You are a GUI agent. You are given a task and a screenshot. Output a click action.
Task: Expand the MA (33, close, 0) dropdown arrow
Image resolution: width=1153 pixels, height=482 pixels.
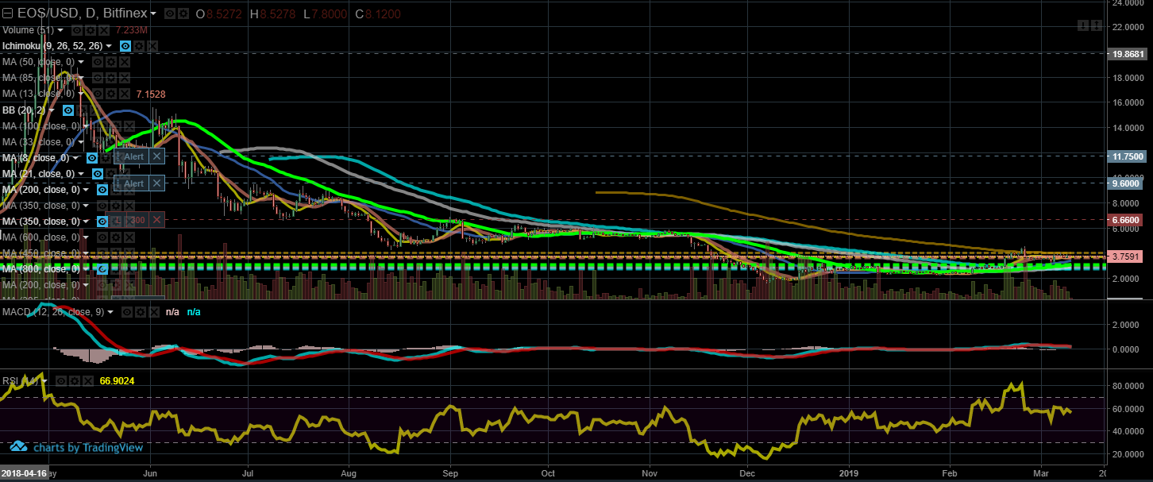[81, 142]
